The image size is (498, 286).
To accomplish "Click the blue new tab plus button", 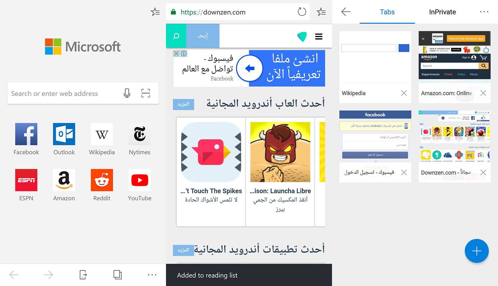I will coord(477,251).
